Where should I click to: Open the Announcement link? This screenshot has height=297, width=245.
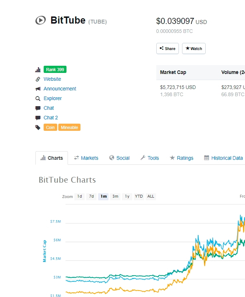pos(60,89)
